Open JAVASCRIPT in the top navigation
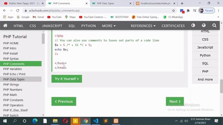The height and width of the screenshot is (125, 223). [x=52, y=26]
